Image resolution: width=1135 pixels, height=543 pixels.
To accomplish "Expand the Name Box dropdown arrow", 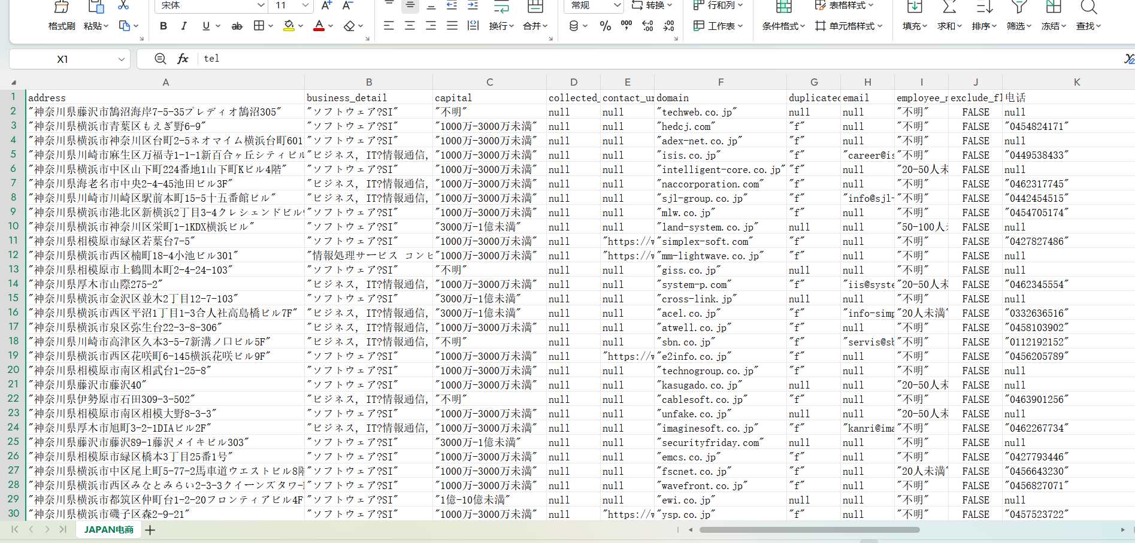I will [122, 59].
